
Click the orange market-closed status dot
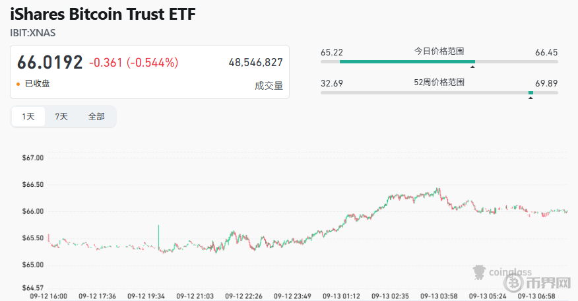tap(18, 84)
